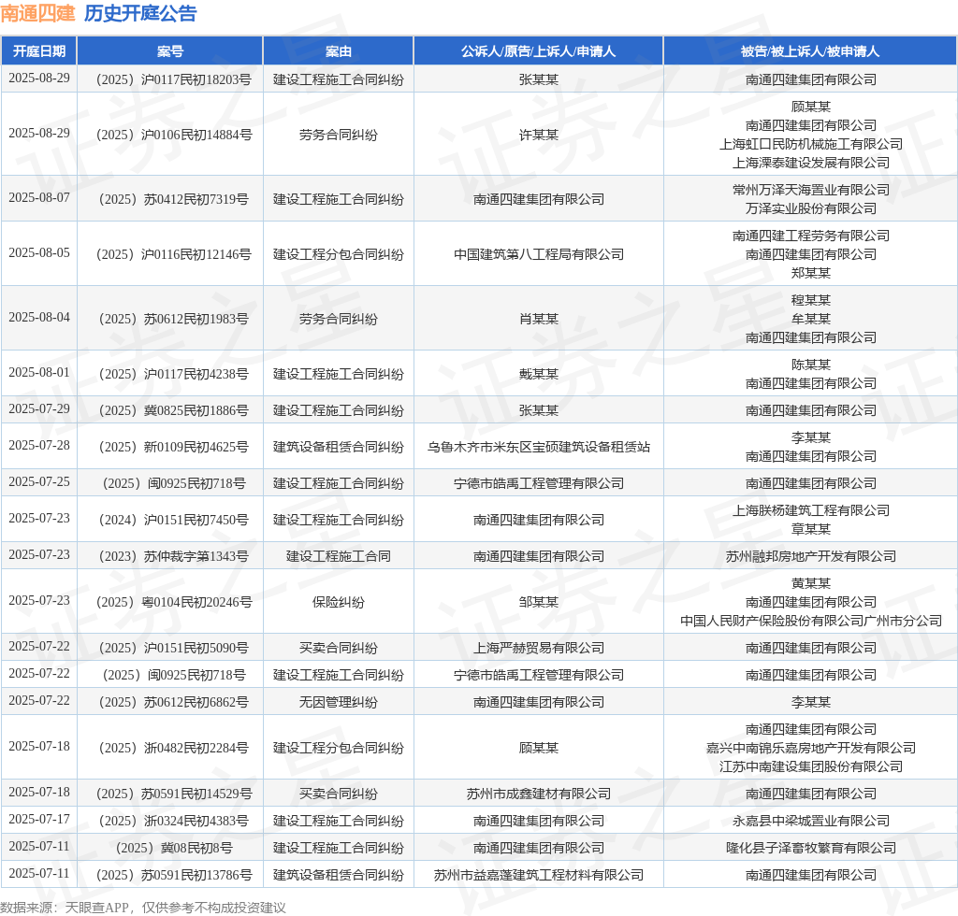The image size is (958, 916).
Task: Select the date 2025-08-04
Action: (x=39, y=318)
